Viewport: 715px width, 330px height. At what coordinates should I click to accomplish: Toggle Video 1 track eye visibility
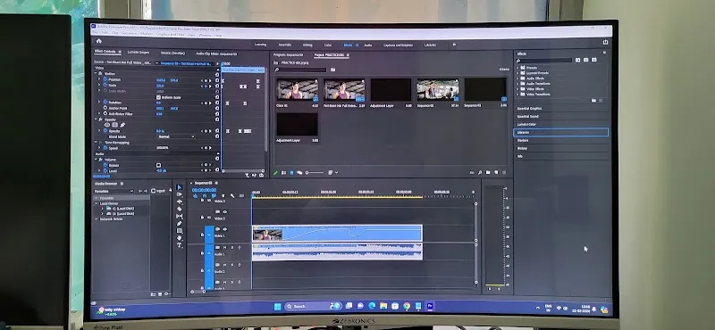click(x=224, y=229)
